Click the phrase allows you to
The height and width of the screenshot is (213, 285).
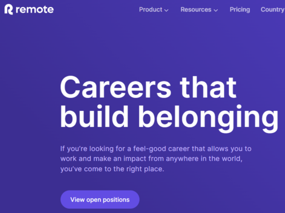pos(229,149)
